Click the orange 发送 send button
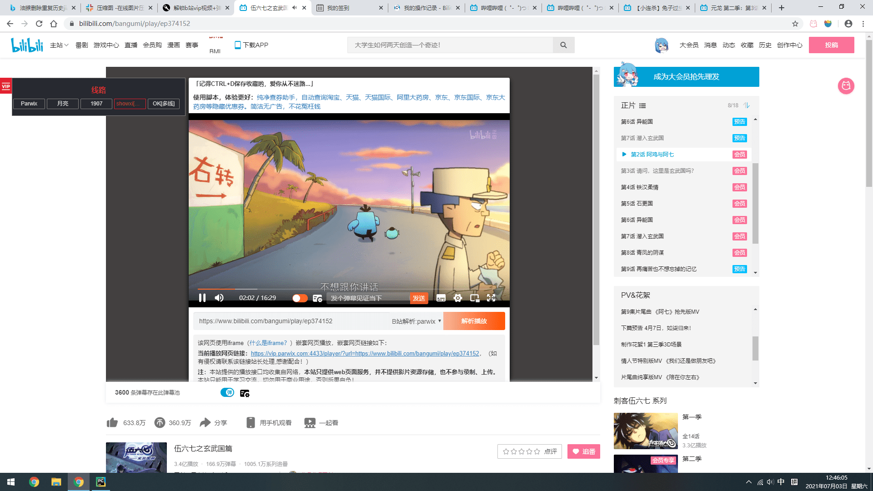This screenshot has height=491, width=873. tap(419, 298)
